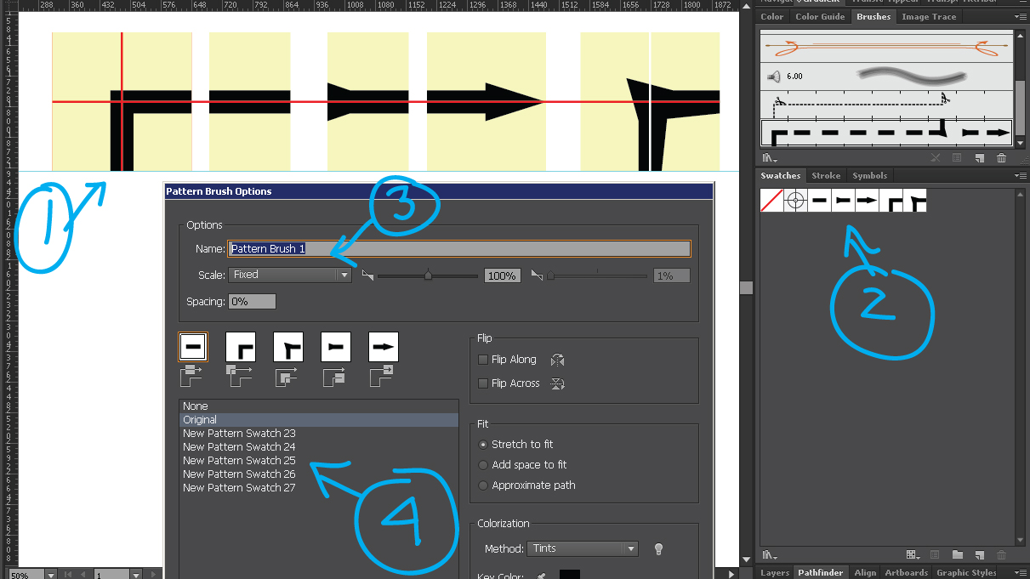The width and height of the screenshot is (1030, 579).
Task: Check the Flip Along checkbox
Action: coord(483,360)
